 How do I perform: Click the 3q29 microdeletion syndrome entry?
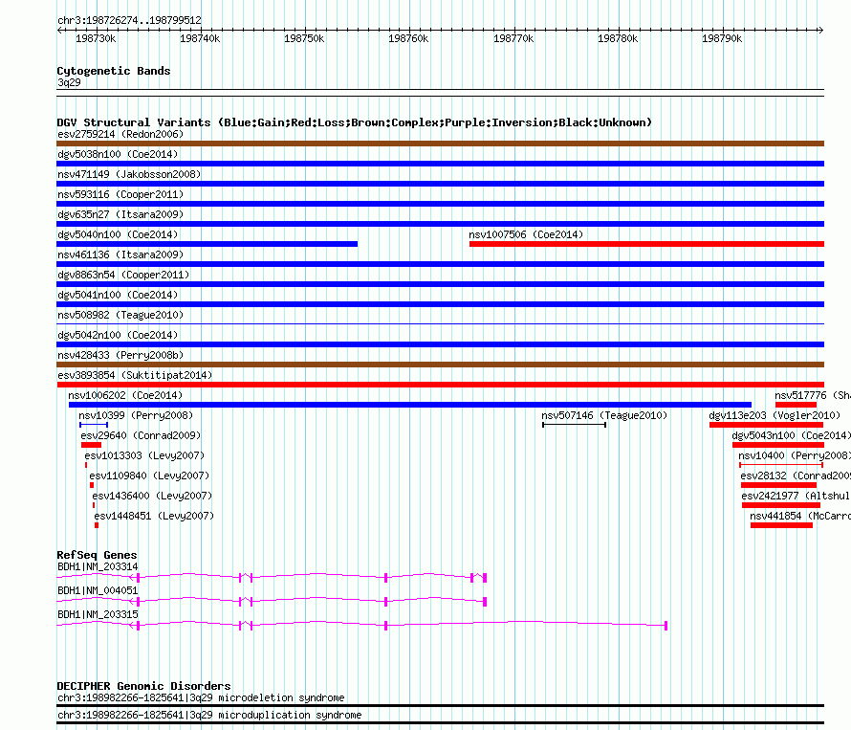201,698
